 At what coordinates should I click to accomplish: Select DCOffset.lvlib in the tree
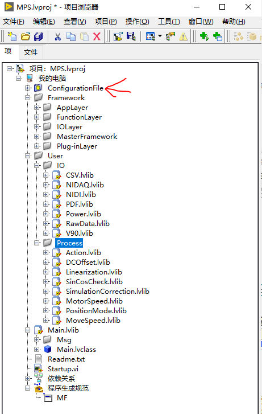(x=88, y=262)
